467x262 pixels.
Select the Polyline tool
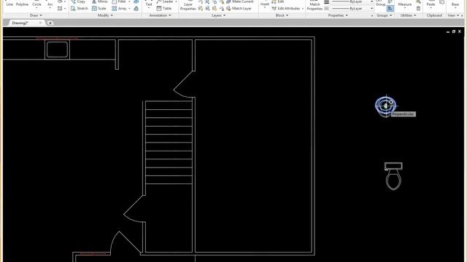(x=22, y=4)
